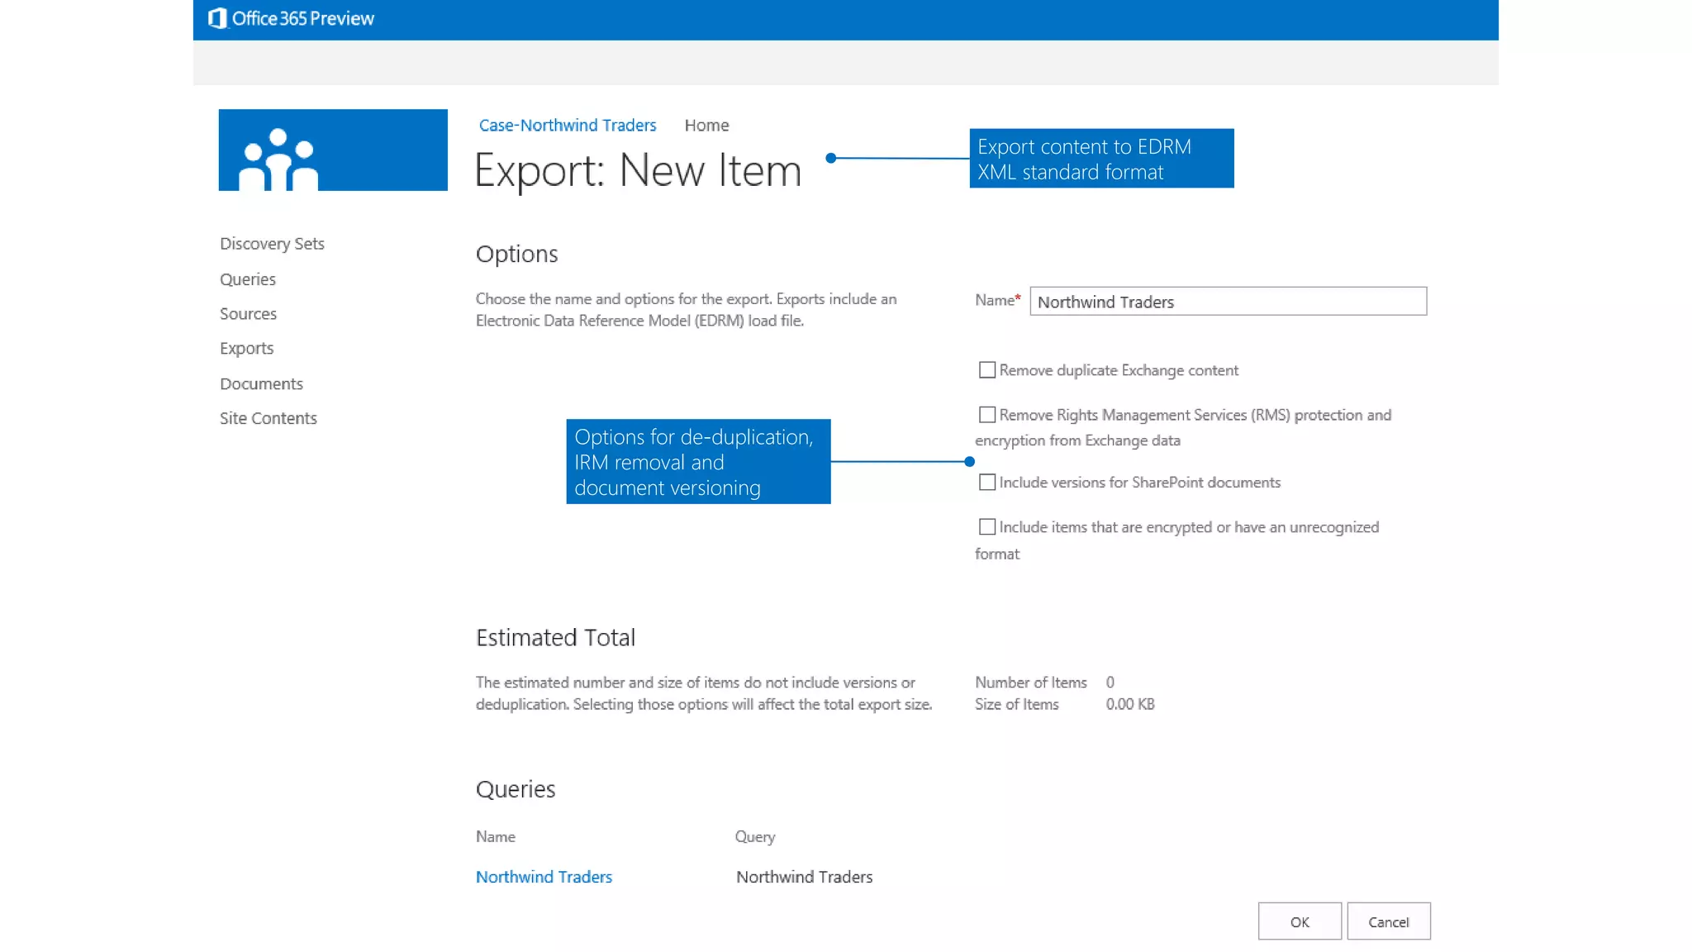Click the Number of Items value 0
Image resolution: width=1692 pixels, height=952 pixels.
pos(1110,683)
